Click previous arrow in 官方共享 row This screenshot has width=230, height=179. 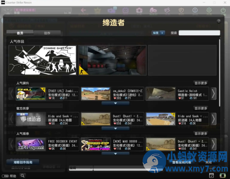[12, 119]
